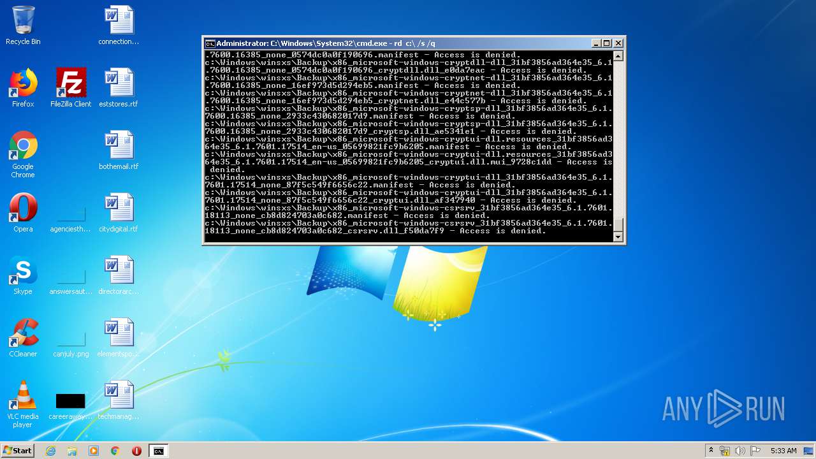
Task: Open the volume speaker tray icon
Action: [740, 451]
